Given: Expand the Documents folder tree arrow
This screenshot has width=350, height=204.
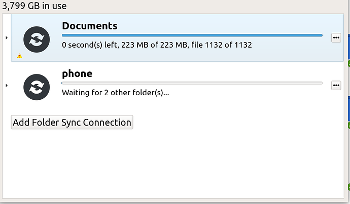Looking at the screenshot, I should click(x=7, y=37).
